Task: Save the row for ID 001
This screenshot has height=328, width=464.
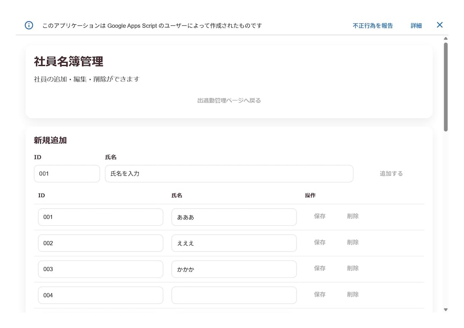Action: 319,216
